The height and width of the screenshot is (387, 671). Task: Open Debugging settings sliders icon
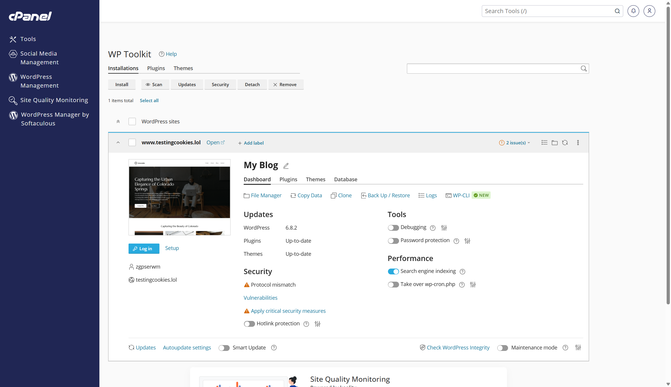tap(444, 228)
